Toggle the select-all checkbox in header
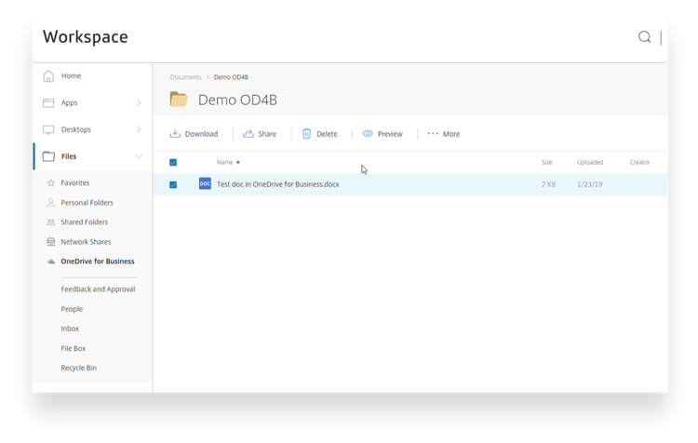The image size is (698, 443). [173, 163]
